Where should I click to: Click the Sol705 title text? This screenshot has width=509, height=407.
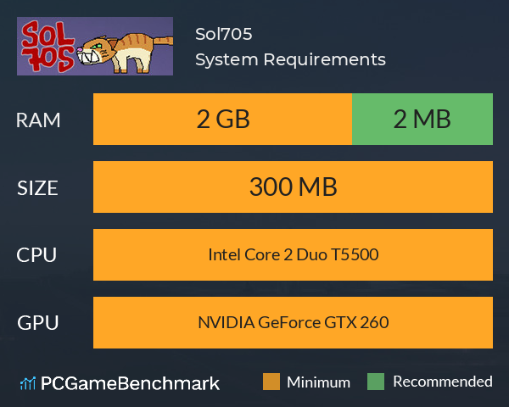(224, 34)
